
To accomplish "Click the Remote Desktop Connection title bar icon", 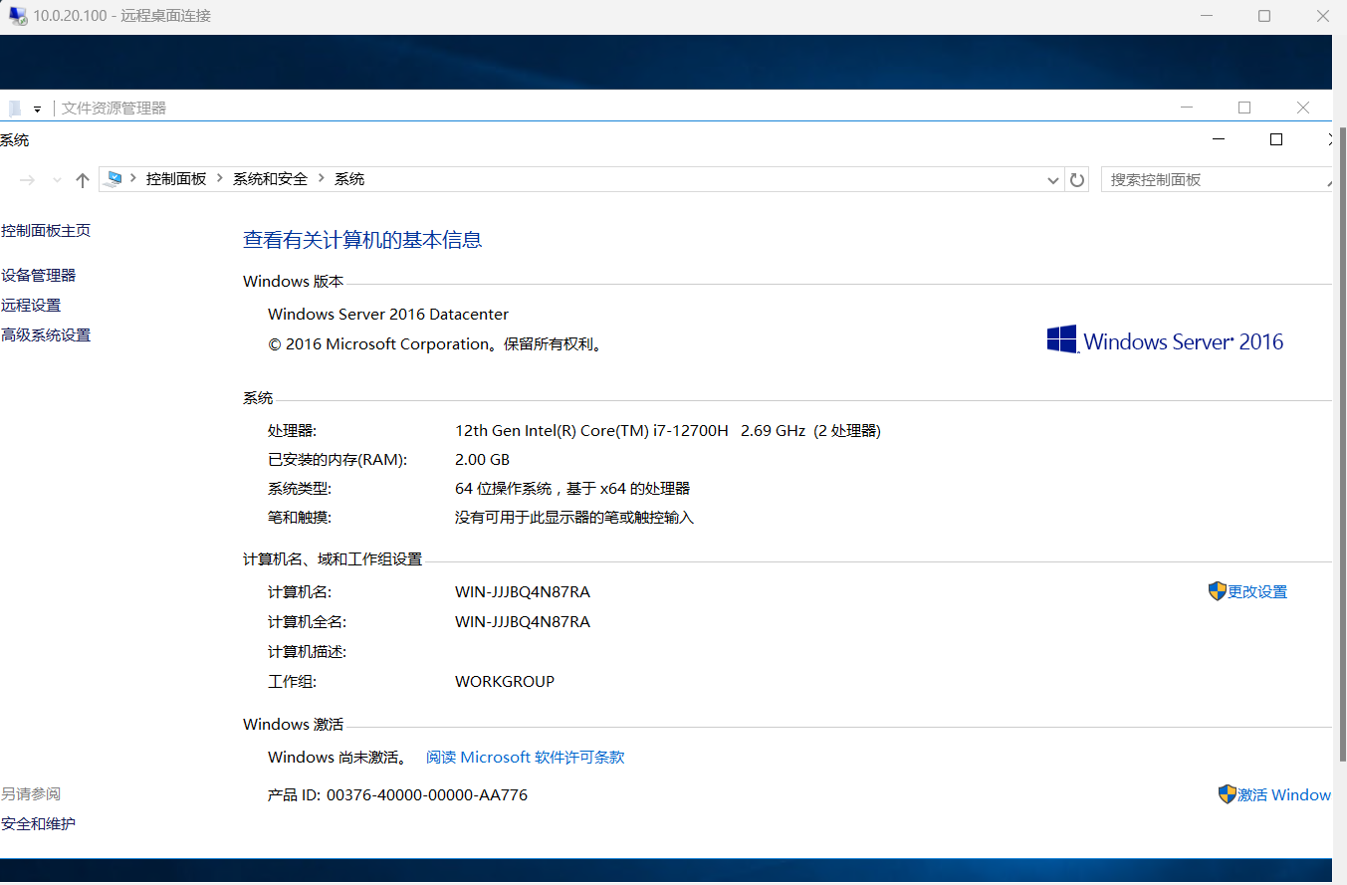I will point(18,16).
